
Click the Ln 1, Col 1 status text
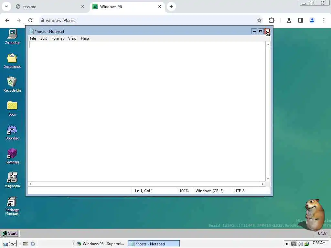click(144, 191)
